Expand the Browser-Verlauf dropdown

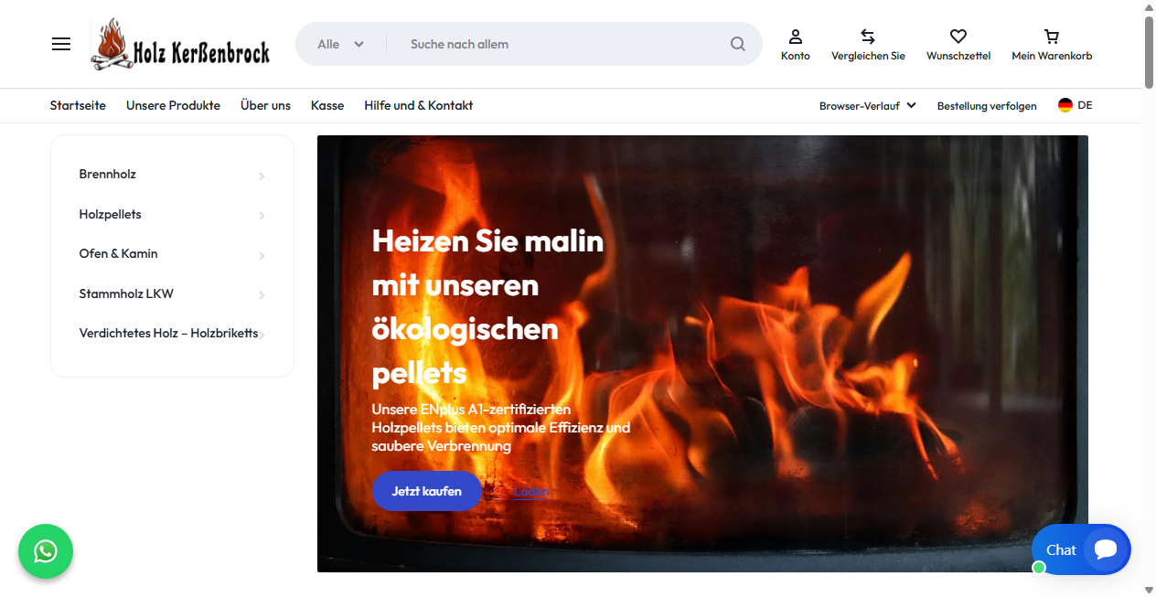867,105
